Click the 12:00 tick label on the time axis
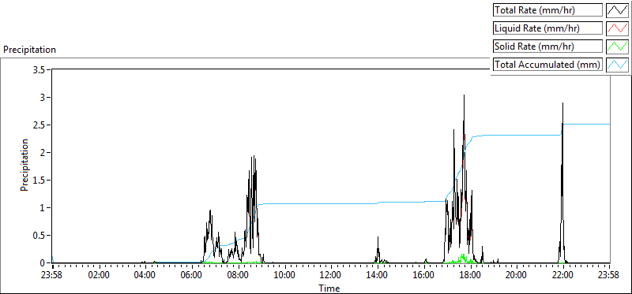632x294 pixels. (331, 276)
